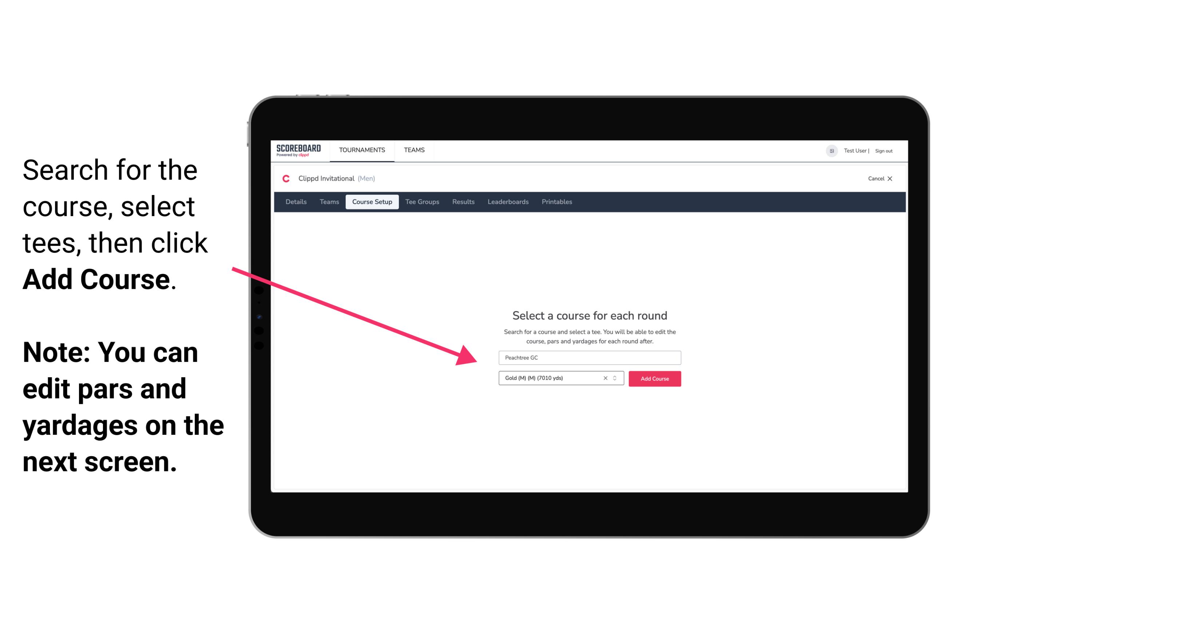Click the Course Setup tab
This screenshot has width=1177, height=633.
373,202
